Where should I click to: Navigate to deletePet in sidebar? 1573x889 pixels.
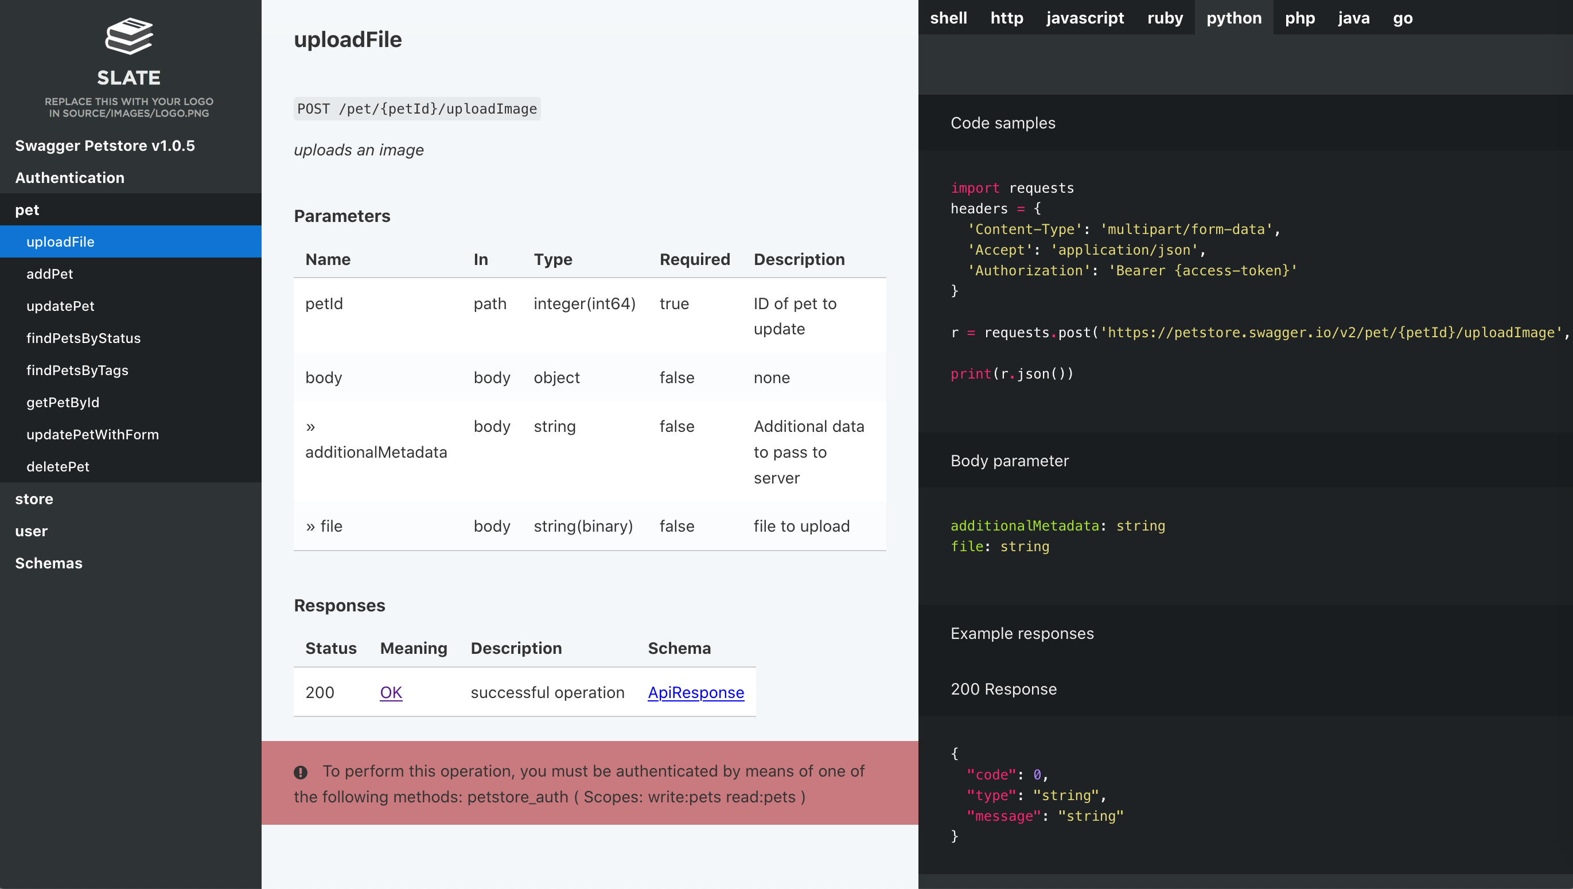[58, 466]
